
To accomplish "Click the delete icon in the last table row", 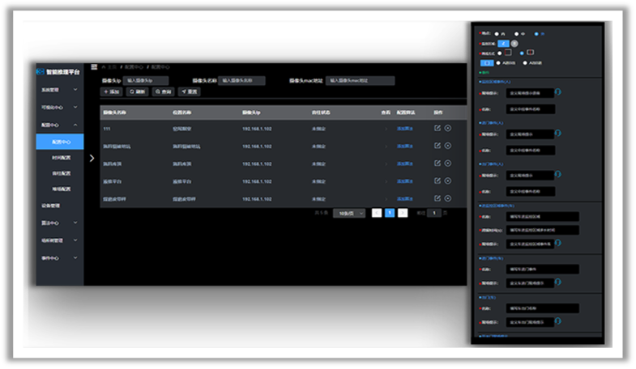I will point(448,198).
